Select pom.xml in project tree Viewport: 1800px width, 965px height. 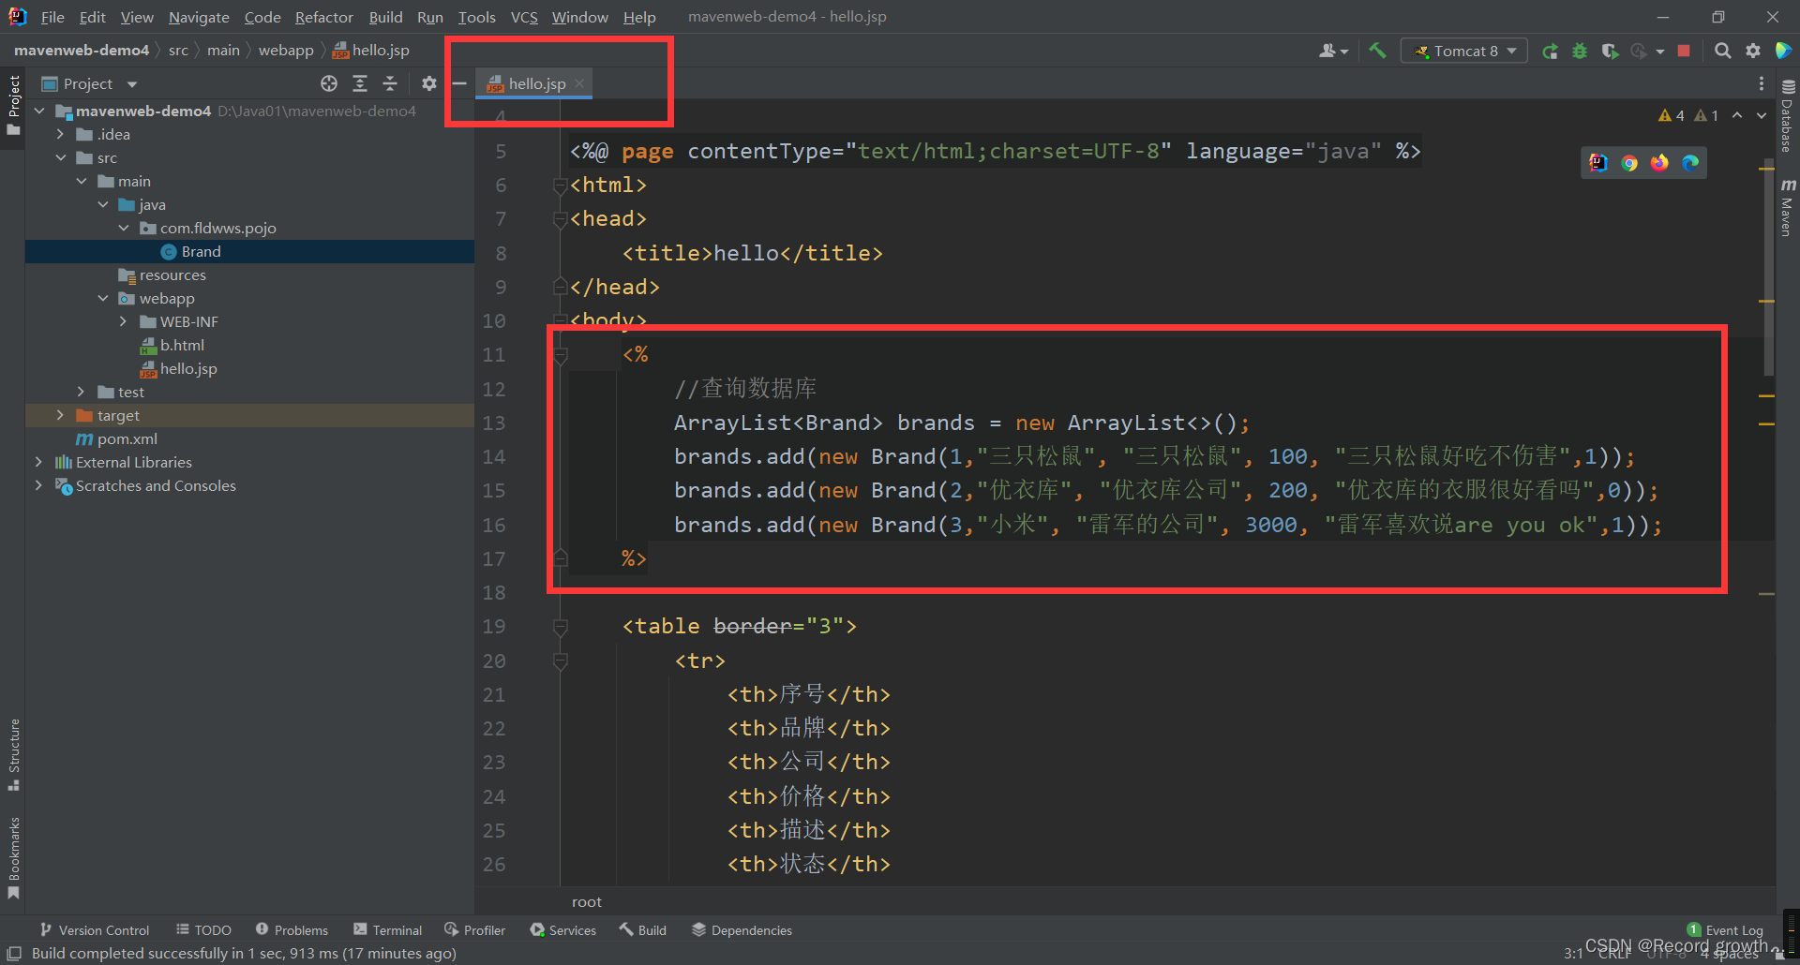tap(116, 438)
